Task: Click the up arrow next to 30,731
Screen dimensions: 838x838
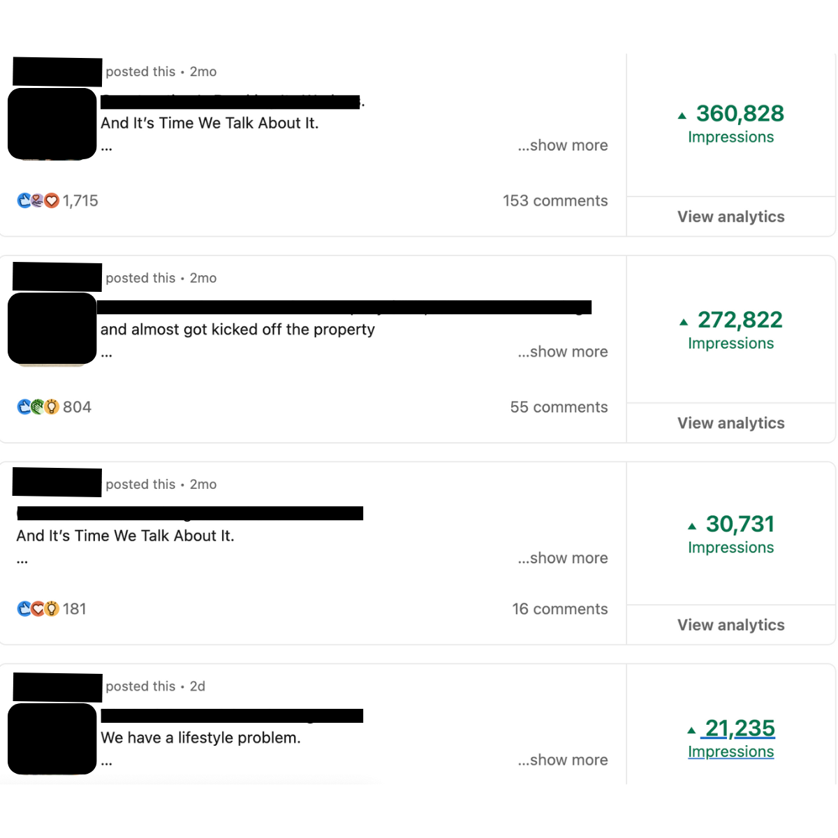Action: [692, 527]
